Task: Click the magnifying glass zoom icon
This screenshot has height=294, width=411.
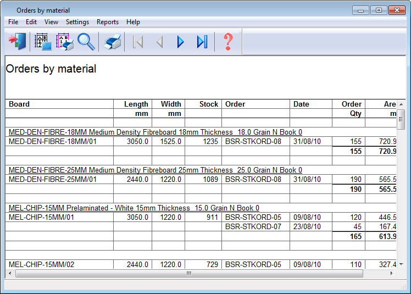Action: pos(86,42)
